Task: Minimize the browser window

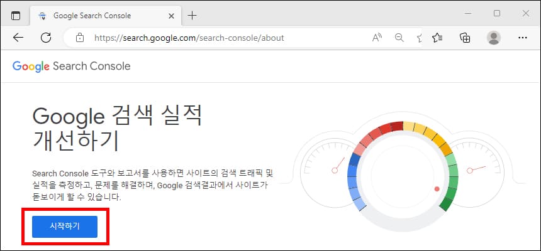Action: coord(468,13)
